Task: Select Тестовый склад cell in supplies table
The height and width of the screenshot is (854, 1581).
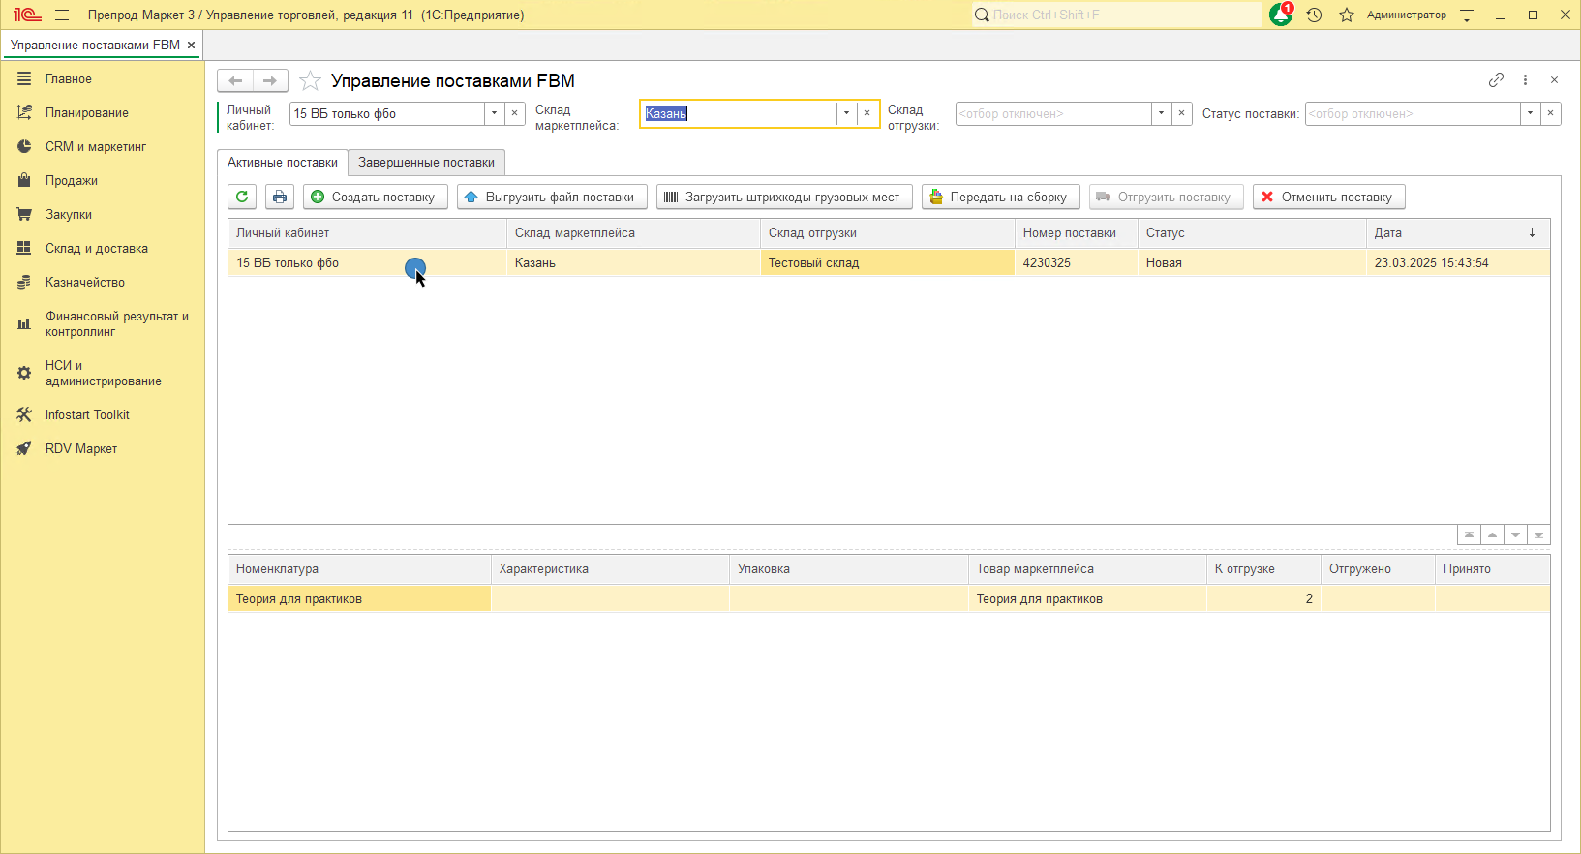Action: (x=888, y=262)
